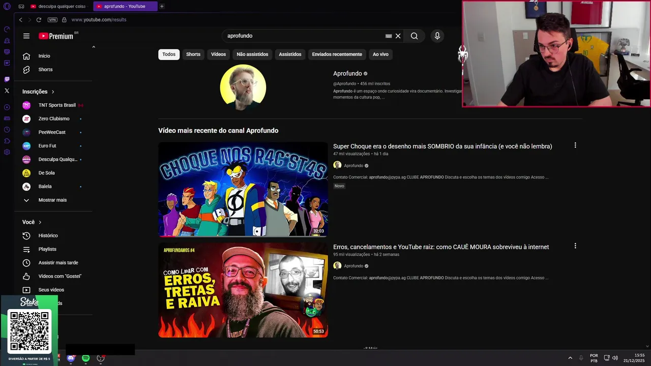Open Spotify from the taskbar
The image size is (651, 366).
86,358
